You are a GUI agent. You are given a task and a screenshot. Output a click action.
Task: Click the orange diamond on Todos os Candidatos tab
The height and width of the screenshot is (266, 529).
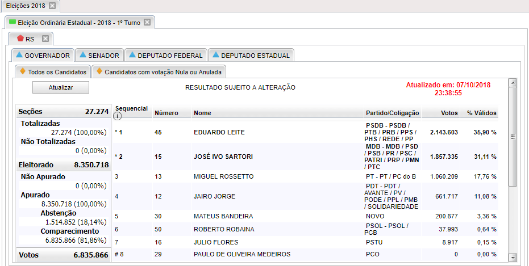[23, 71]
